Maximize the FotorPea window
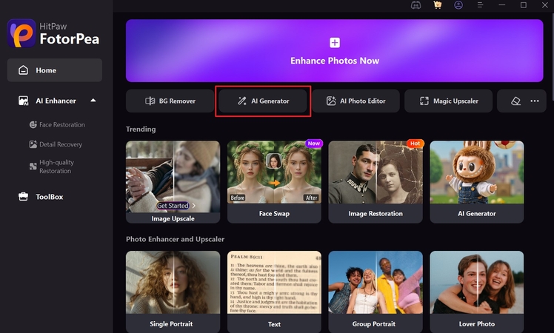This screenshot has height=333, width=554. [x=524, y=5]
